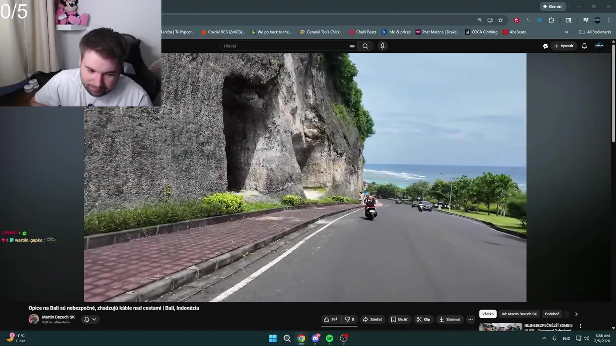The width and height of the screenshot is (616, 346).
Task: Open Martin Bezuch SK channel name
Action: click(58, 317)
